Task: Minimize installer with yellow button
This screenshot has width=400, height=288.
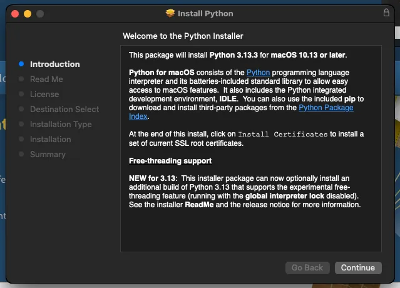Action: click(28, 14)
